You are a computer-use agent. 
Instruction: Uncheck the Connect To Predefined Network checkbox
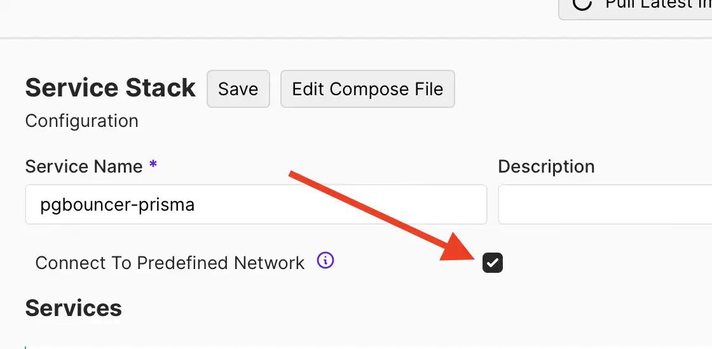(493, 263)
